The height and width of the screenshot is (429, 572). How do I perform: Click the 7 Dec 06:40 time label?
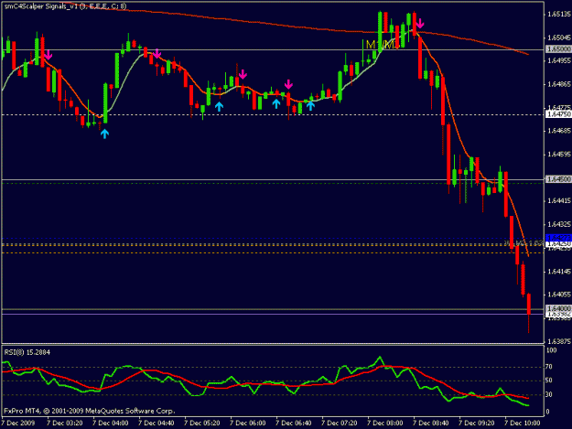coord(294,423)
